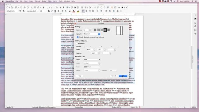
Task: Click the Clone Formatting paintbrush icon
Action: click(43, 7)
